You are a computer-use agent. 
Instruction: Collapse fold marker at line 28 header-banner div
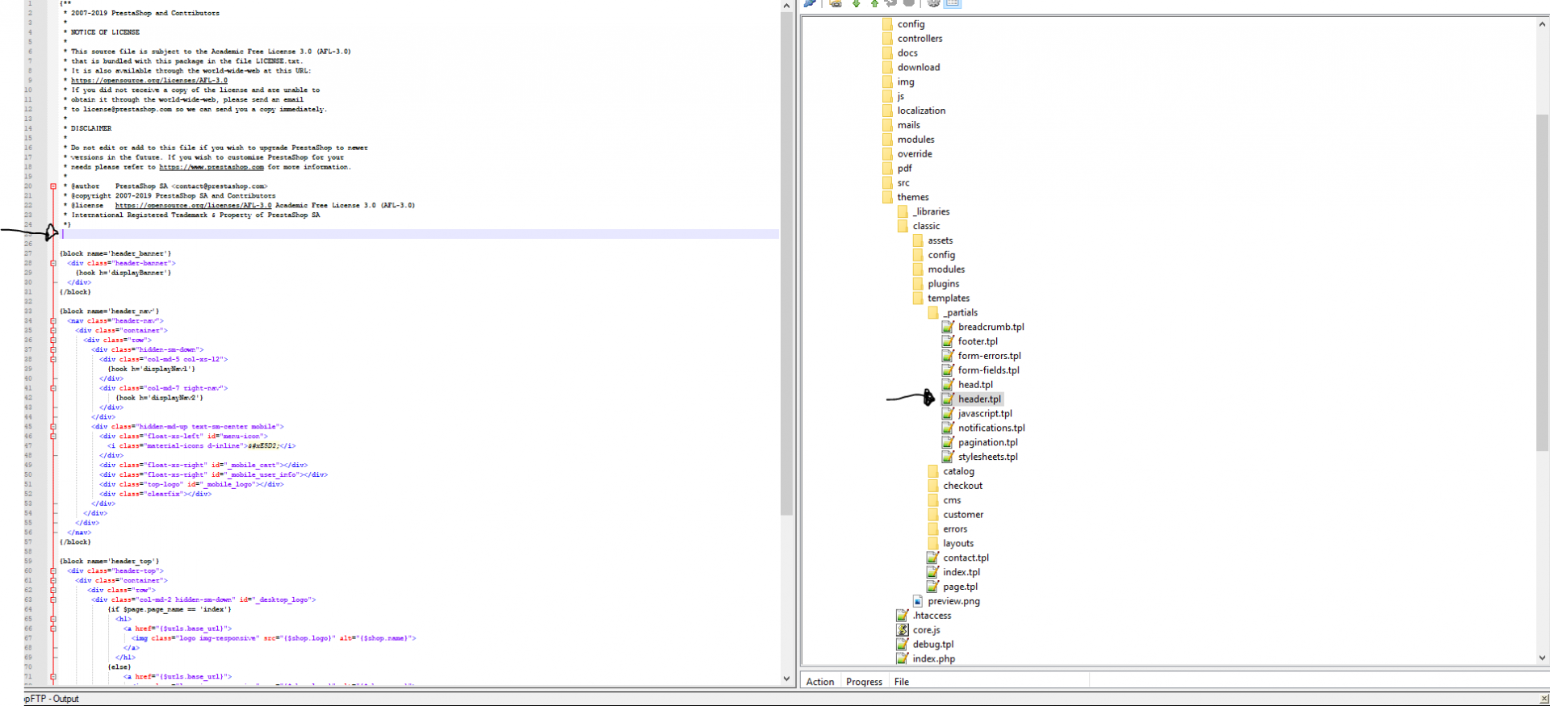(53, 263)
